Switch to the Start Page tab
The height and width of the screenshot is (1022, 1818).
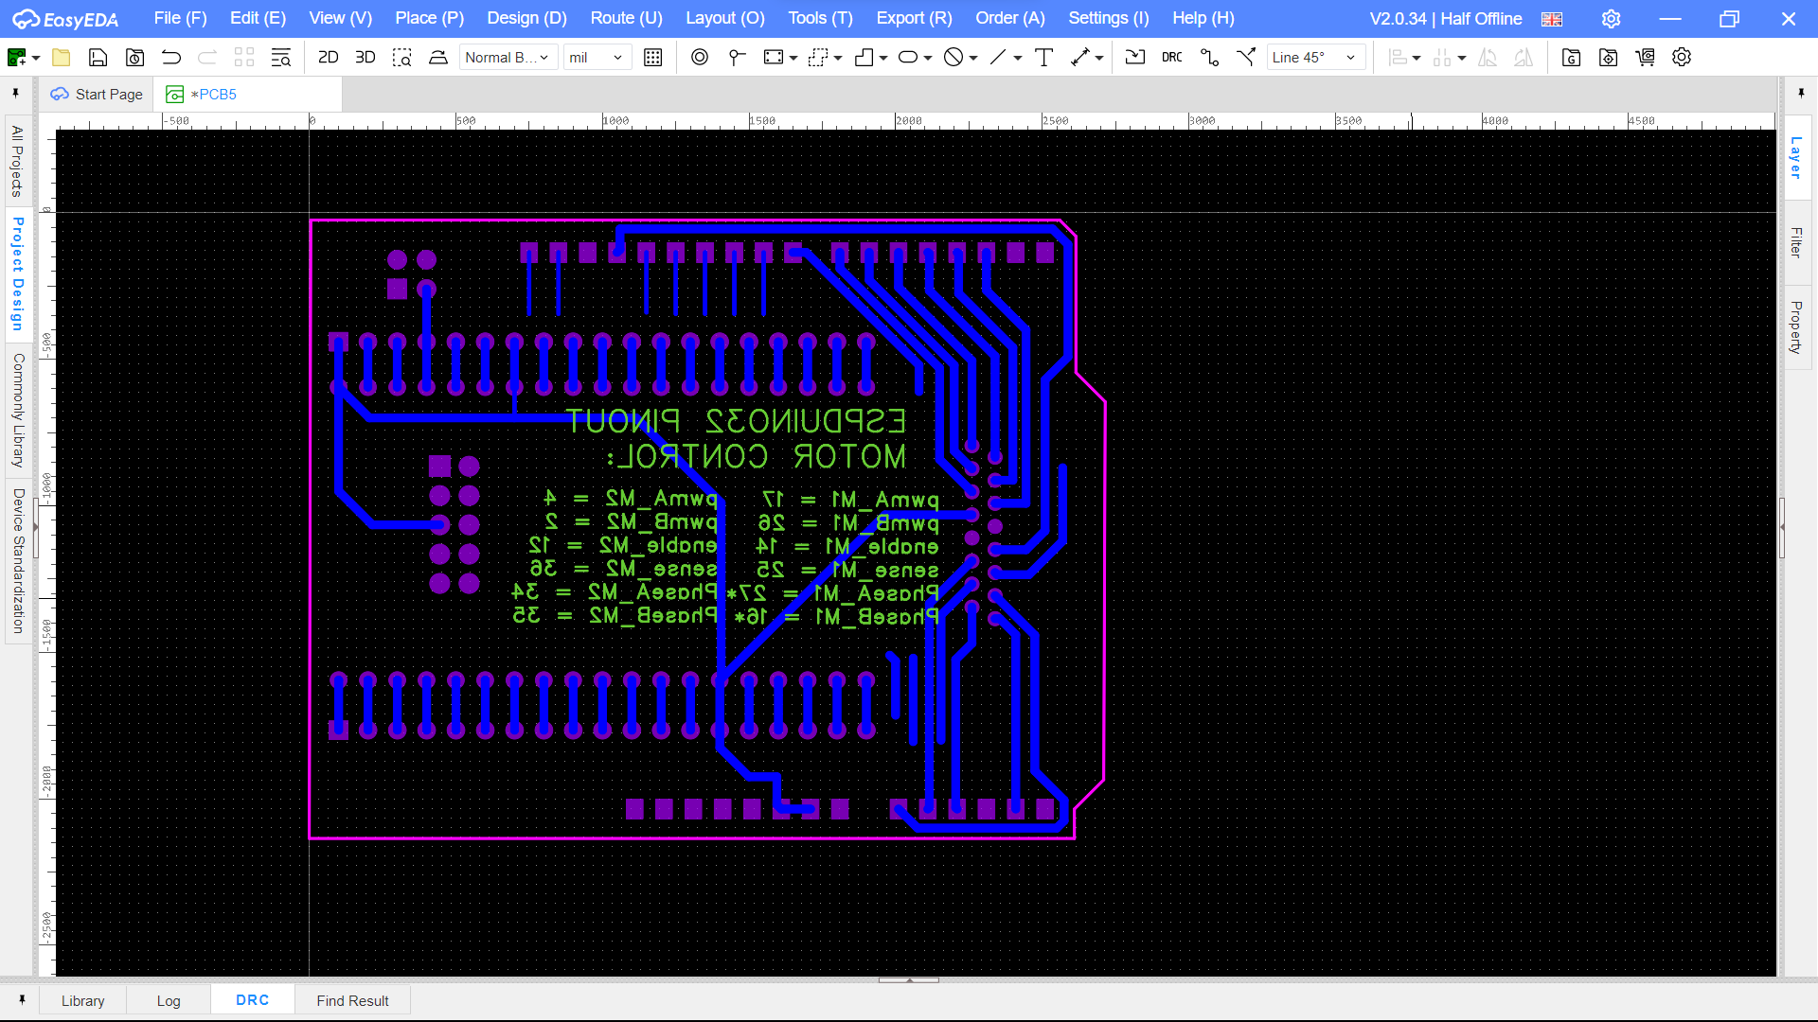point(96,94)
